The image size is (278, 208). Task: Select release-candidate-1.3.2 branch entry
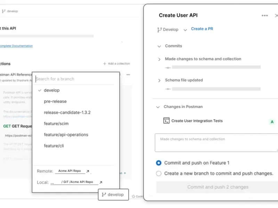click(67, 113)
